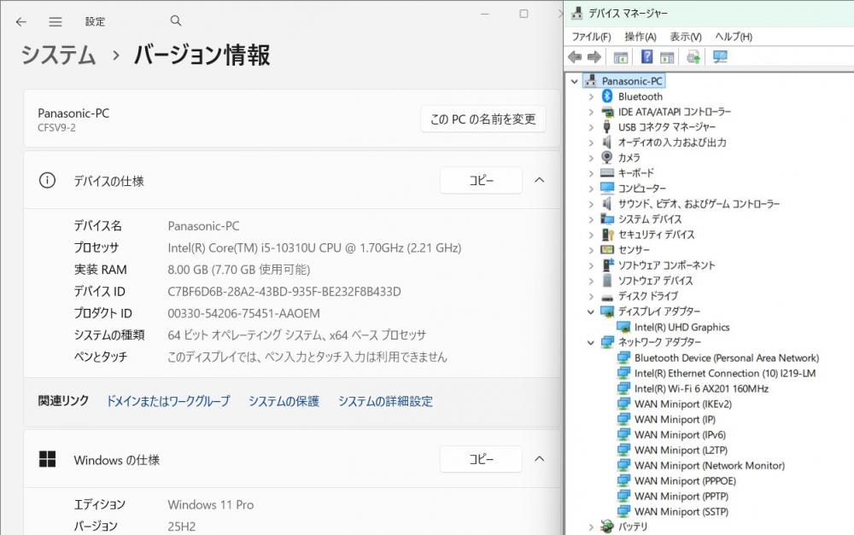Collapse the Windows の仕様 section chevron

click(539, 459)
